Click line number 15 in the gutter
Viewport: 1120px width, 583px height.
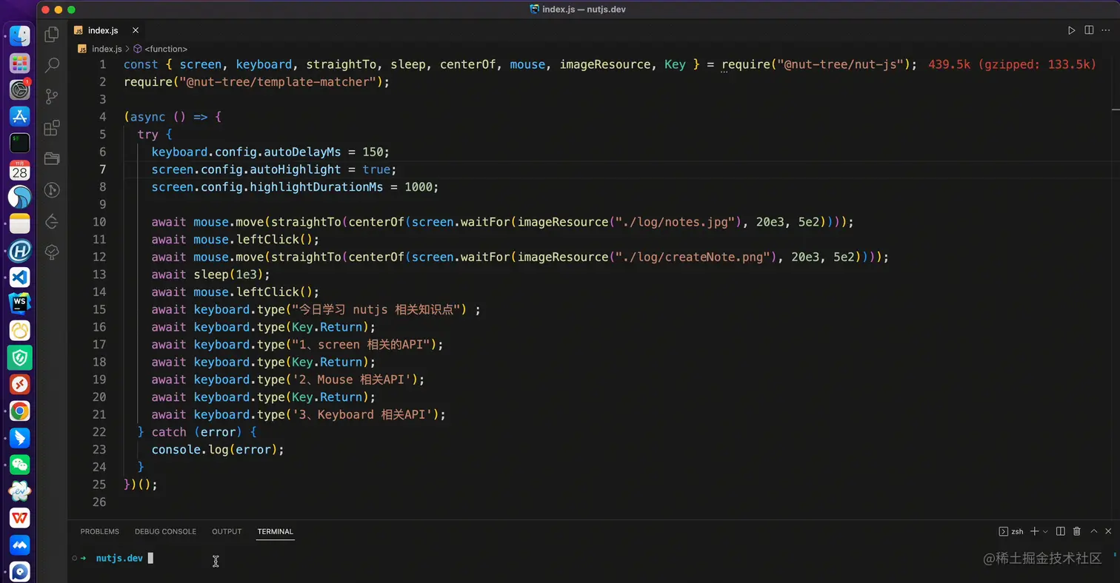pyautogui.click(x=99, y=309)
